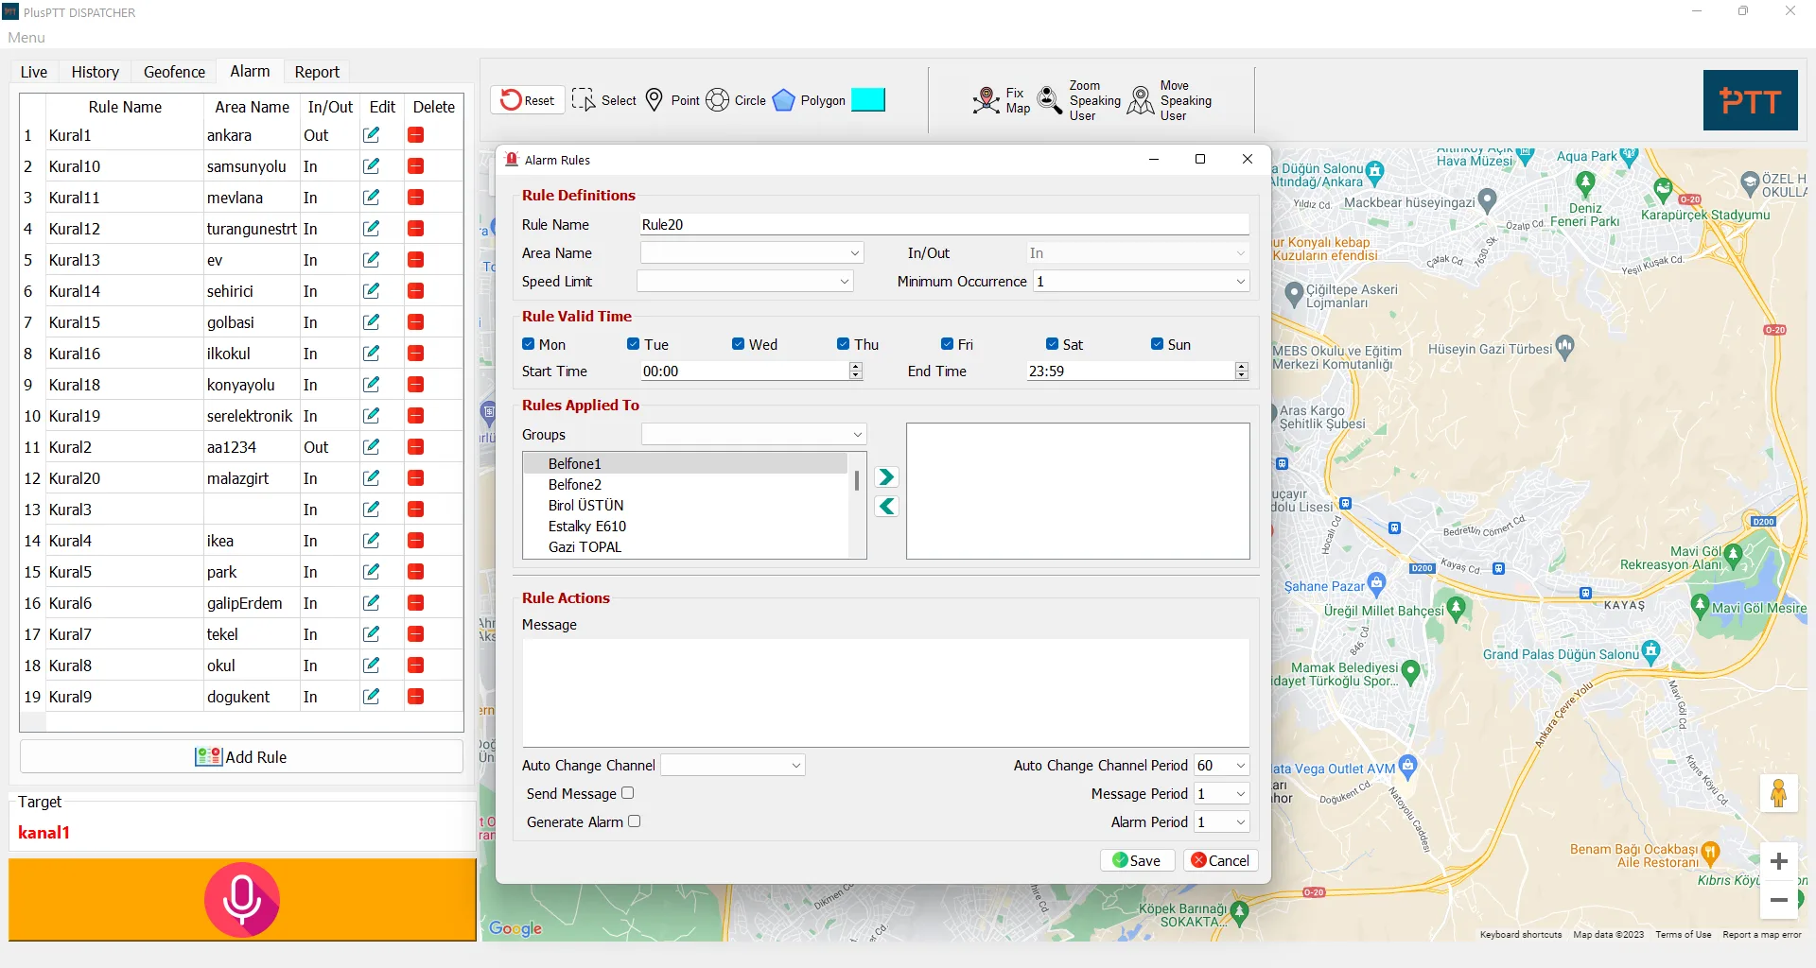
Task: Move selected group right with green arrow
Action: click(x=886, y=477)
